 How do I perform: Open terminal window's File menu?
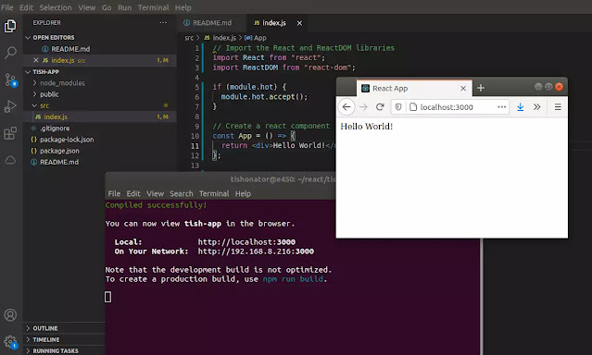pyautogui.click(x=114, y=194)
